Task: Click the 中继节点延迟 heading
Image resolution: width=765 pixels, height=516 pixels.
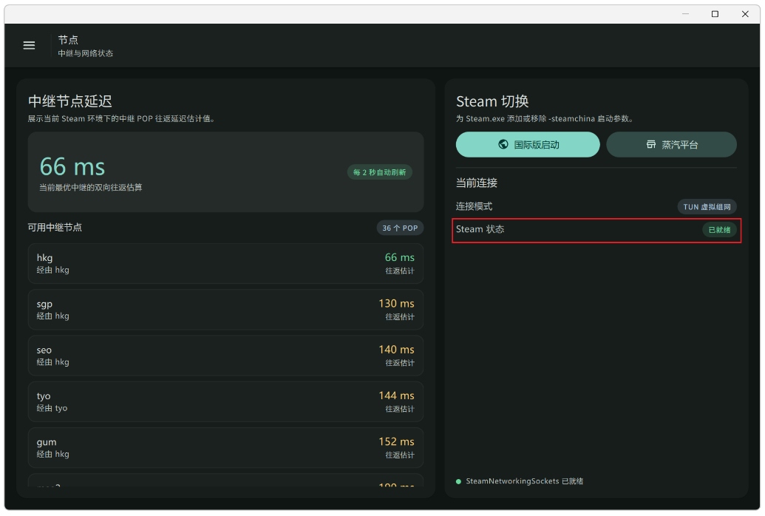Action: pyautogui.click(x=70, y=101)
